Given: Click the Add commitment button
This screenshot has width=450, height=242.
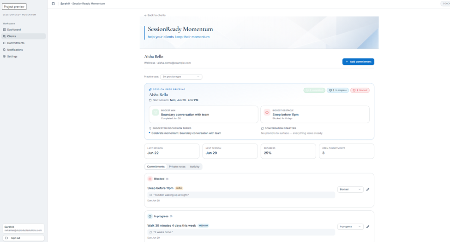Looking at the screenshot, I should (358, 62).
